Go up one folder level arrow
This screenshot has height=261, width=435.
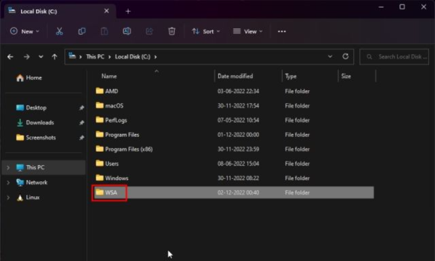(x=54, y=57)
